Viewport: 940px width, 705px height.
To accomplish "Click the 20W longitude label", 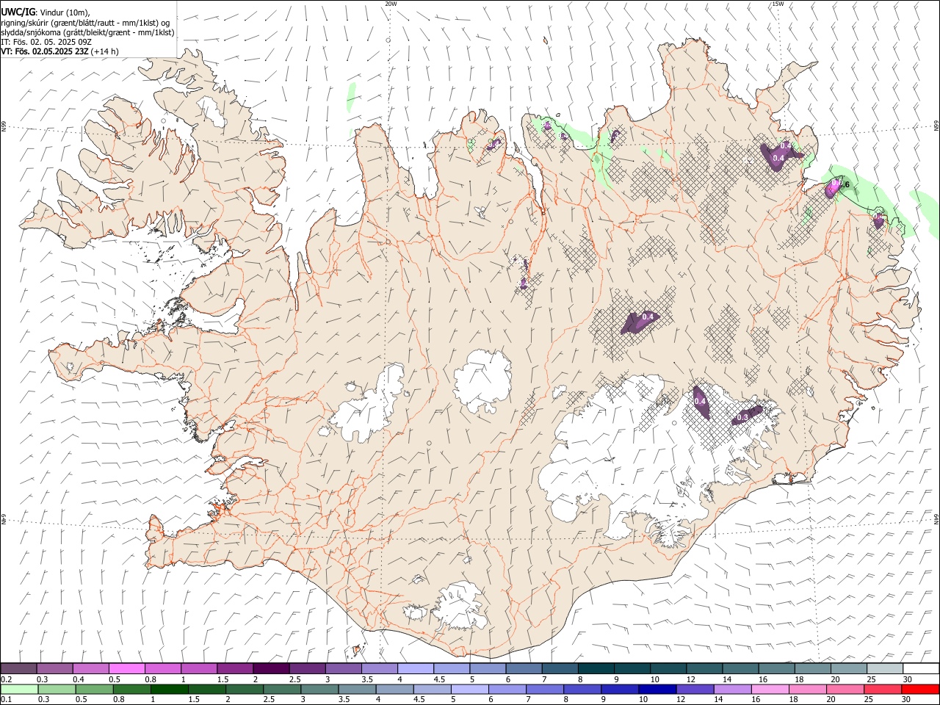I will pos(391,4).
